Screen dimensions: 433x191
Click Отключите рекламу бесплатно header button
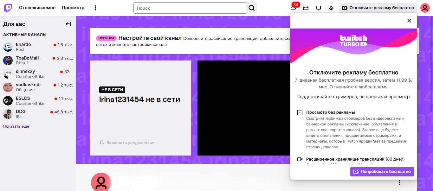[378, 8]
